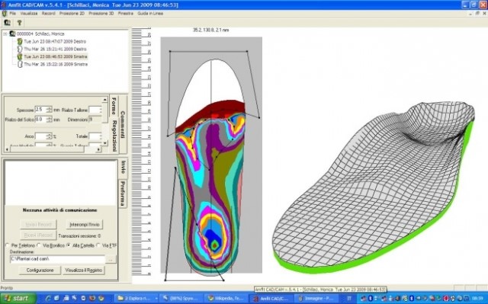
Task: Click the Rialzo Tallone spinner arrows
Action: pyautogui.click(x=100, y=110)
